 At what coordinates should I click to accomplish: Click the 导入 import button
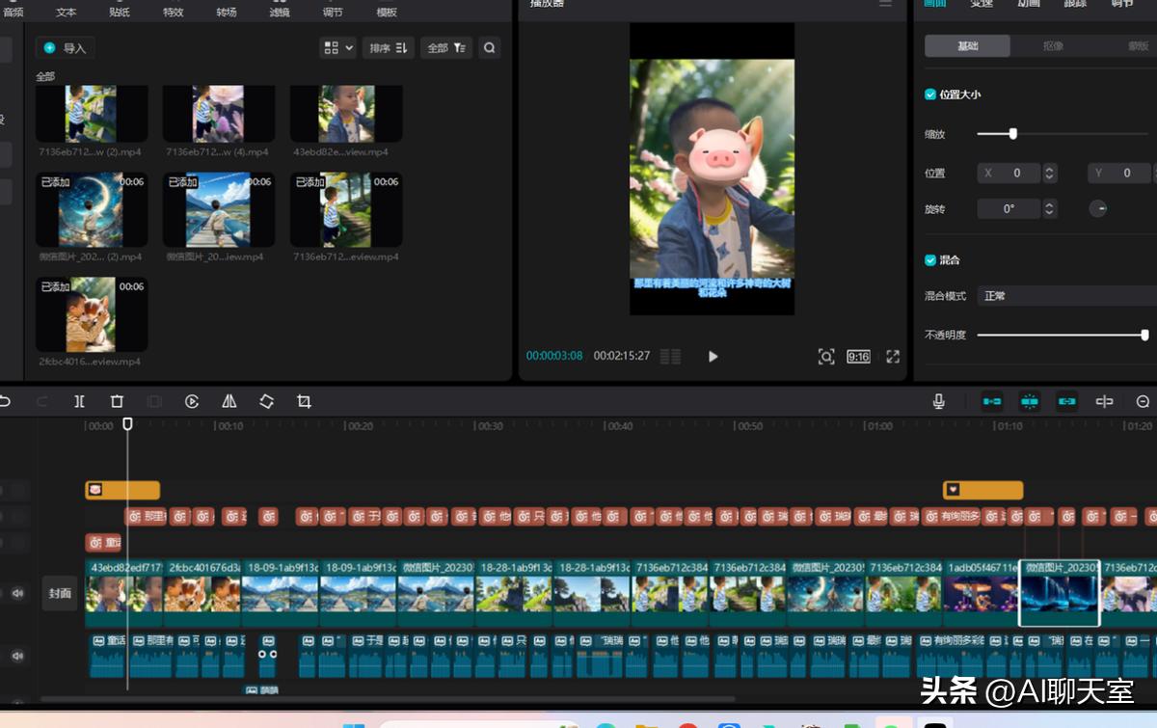point(65,47)
